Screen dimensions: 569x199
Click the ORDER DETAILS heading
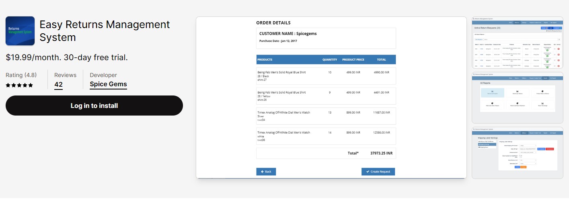[x=273, y=23]
